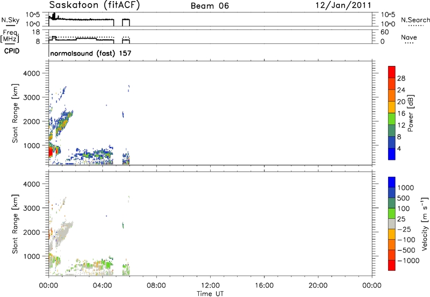The width and height of the screenshot is (430, 297).
Task: Click the 12:00 time axis label
Action: [210, 286]
